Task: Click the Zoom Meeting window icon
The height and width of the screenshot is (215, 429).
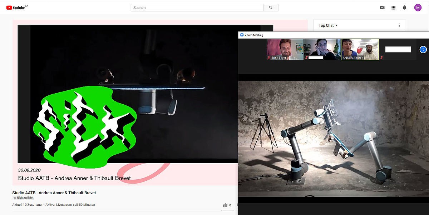Action: point(242,35)
